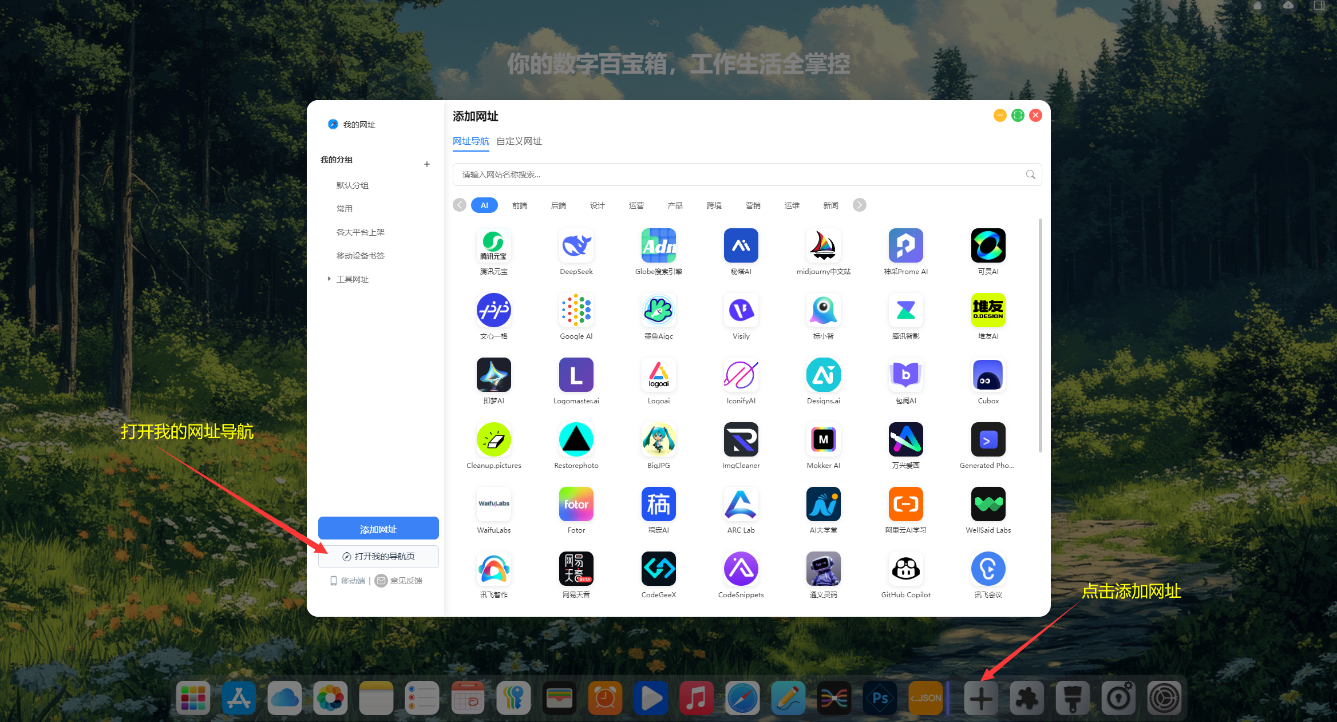Select the 常用 group
1337x722 pixels.
click(345, 209)
